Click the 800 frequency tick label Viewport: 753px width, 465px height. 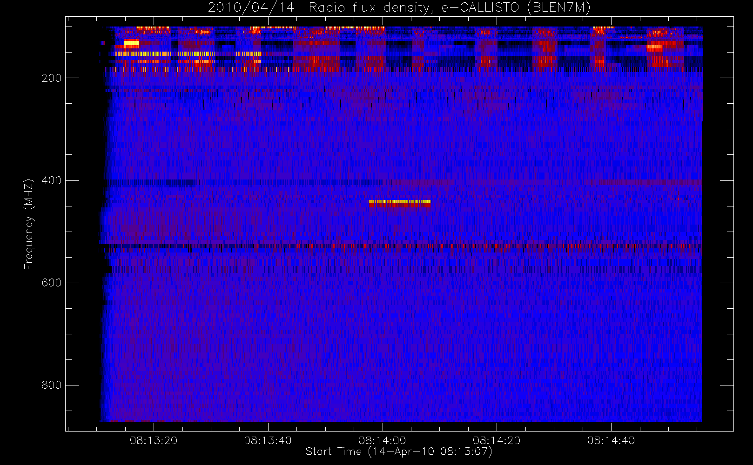(x=52, y=385)
